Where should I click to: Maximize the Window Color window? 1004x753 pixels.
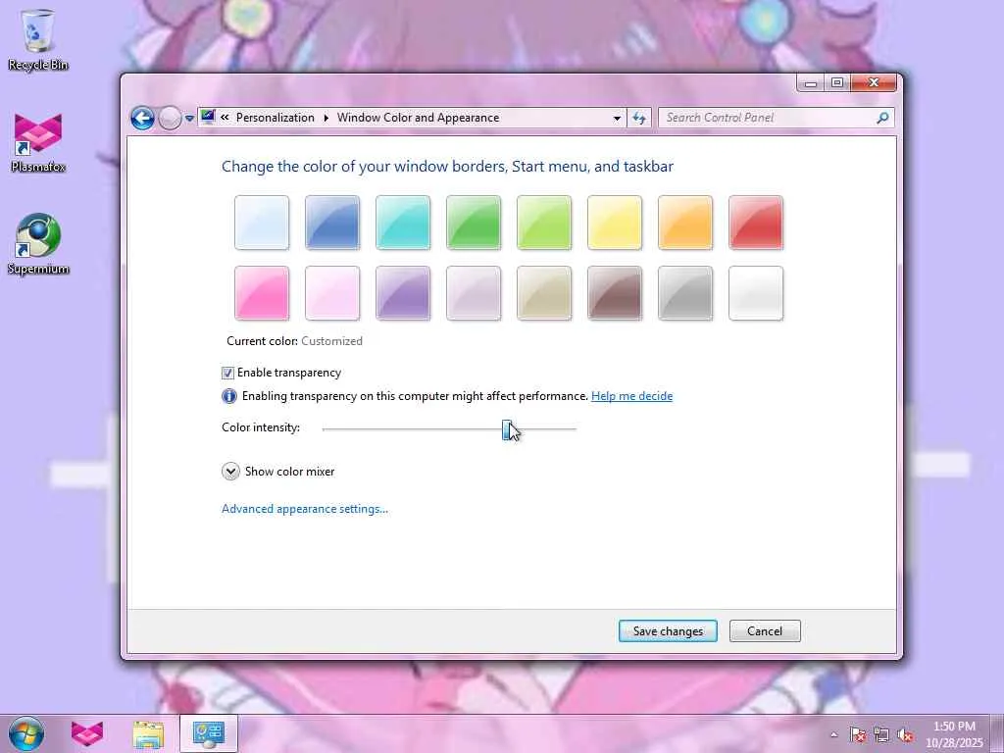837,82
